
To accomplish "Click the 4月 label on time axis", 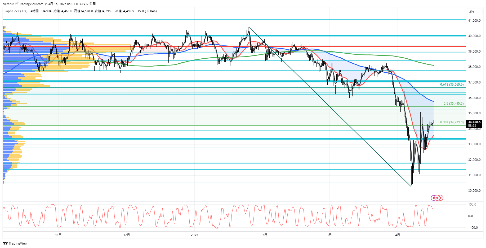I will (397, 235).
